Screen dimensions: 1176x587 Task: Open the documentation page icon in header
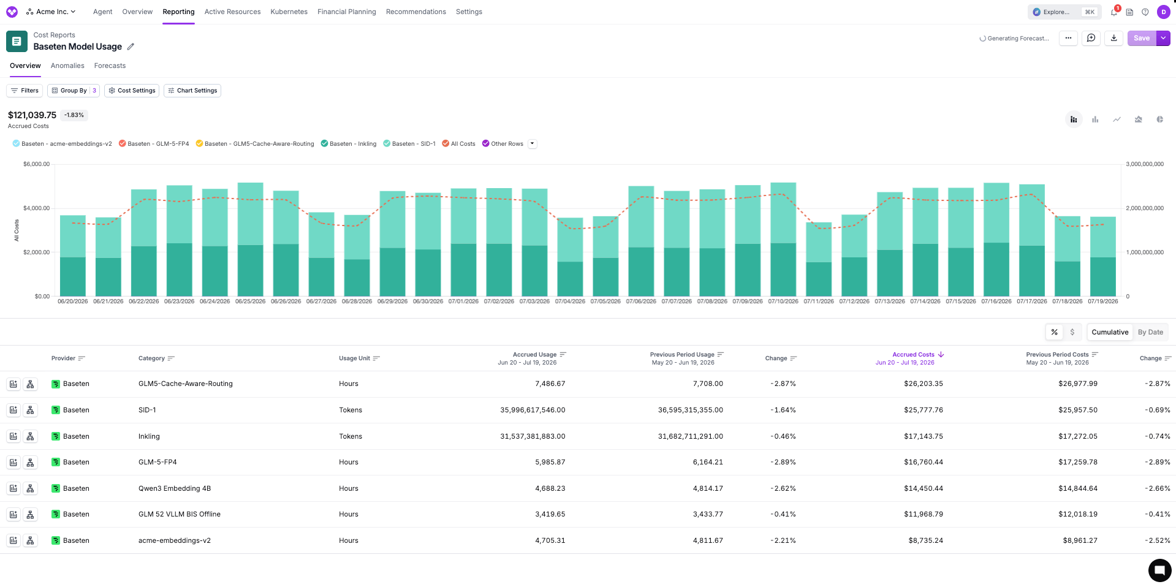click(x=1129, y=12)
